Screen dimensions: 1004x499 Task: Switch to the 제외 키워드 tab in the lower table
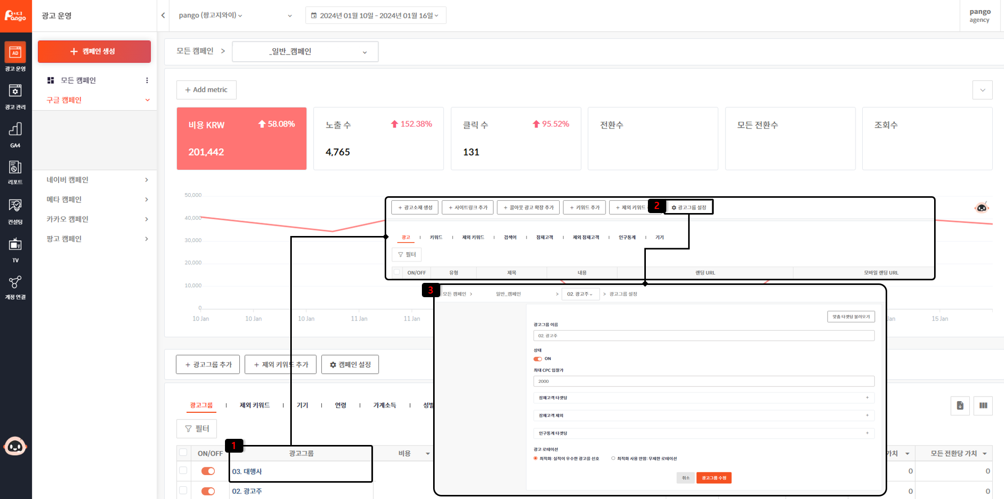pos(255,405)
